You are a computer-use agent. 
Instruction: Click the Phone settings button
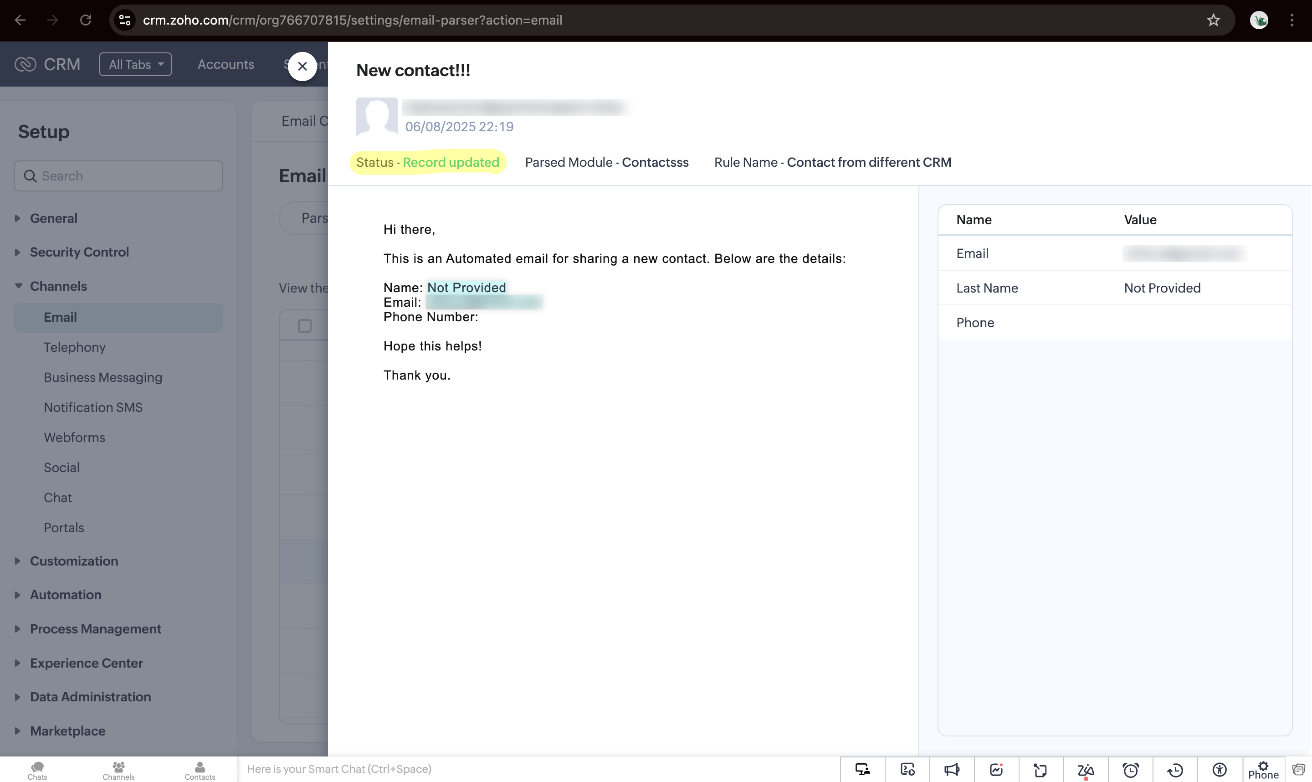click(x=1263, y=770)
